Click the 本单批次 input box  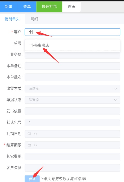point(73,77)
